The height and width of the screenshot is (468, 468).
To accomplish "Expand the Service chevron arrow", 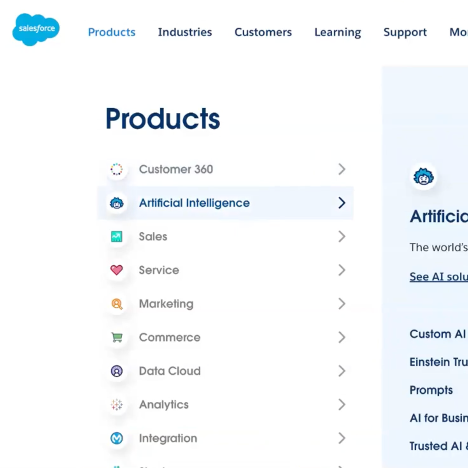I will point(342,270).
